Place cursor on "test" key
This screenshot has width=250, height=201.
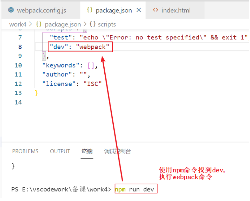coord(61,37)
